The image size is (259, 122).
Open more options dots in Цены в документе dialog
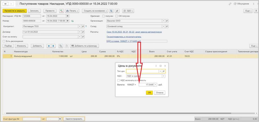tap(156, 66)
